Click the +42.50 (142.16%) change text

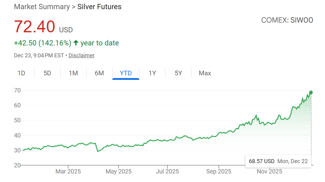tap(43, 43)
